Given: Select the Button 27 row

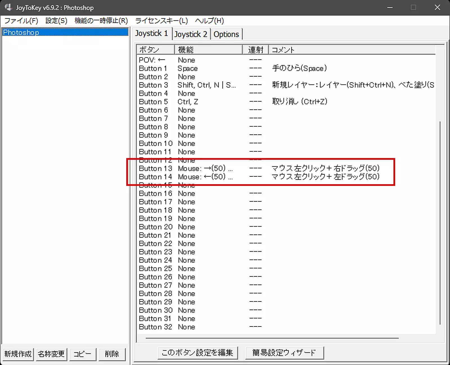Looking at the screenshot, I should click(286, 285).
